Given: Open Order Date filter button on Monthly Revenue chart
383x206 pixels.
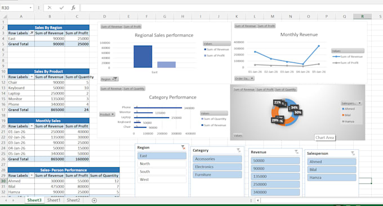Looking at the screenshot, I should (244, 79).
